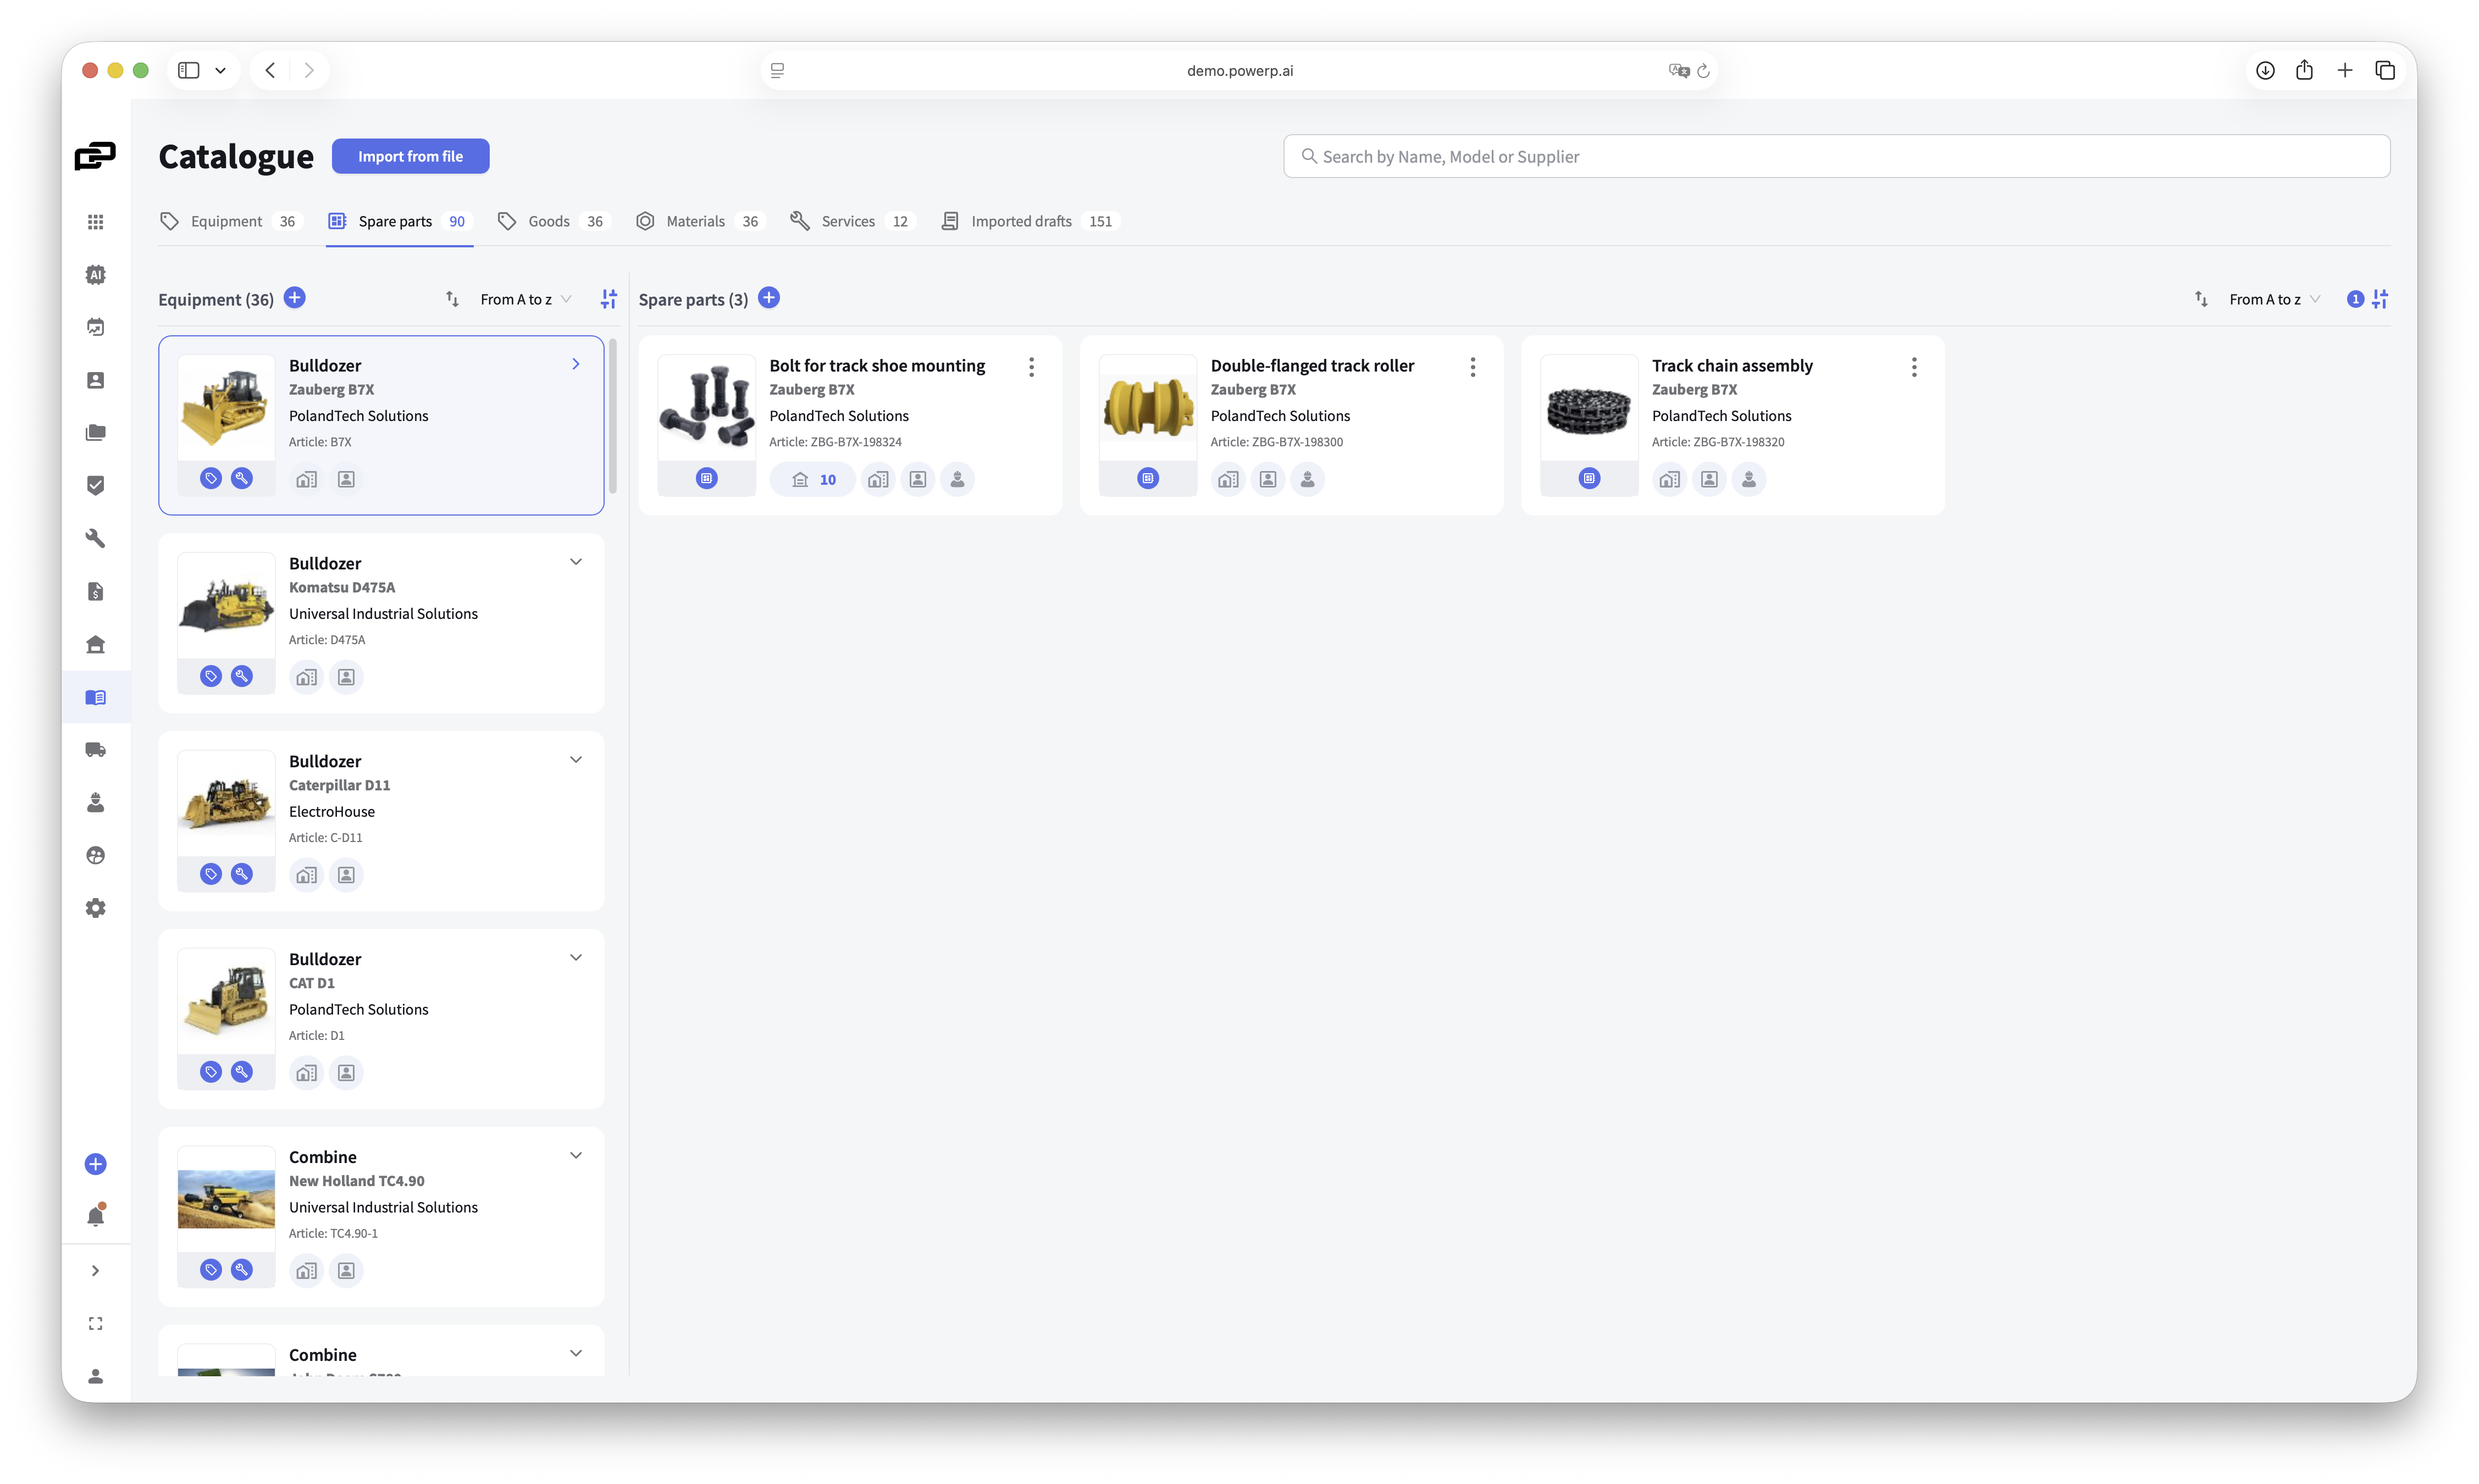Click the equipment list scrollbar
This screenshot has width=2479, height=1484.
(x=613, y=416)
